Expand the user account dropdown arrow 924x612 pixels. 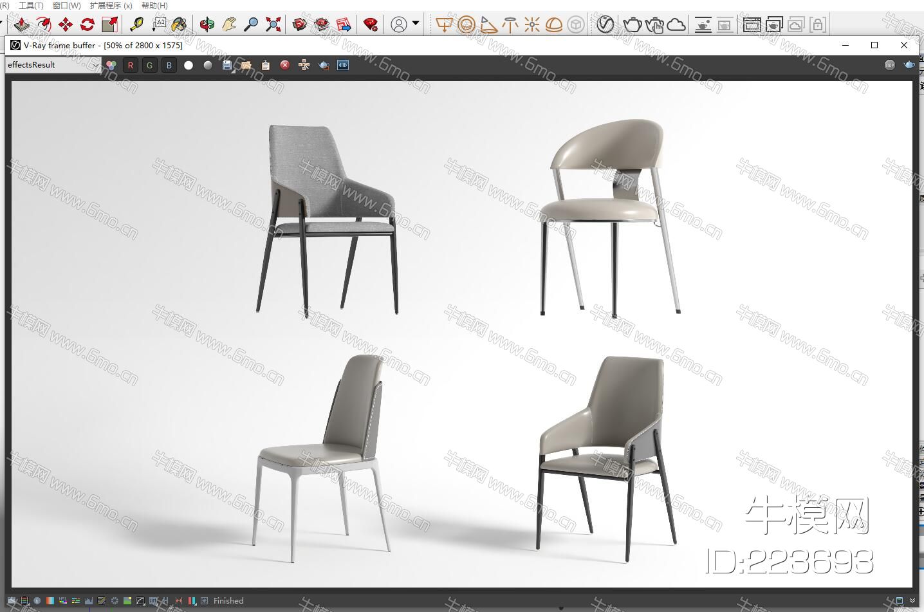(x=416, y=24)
